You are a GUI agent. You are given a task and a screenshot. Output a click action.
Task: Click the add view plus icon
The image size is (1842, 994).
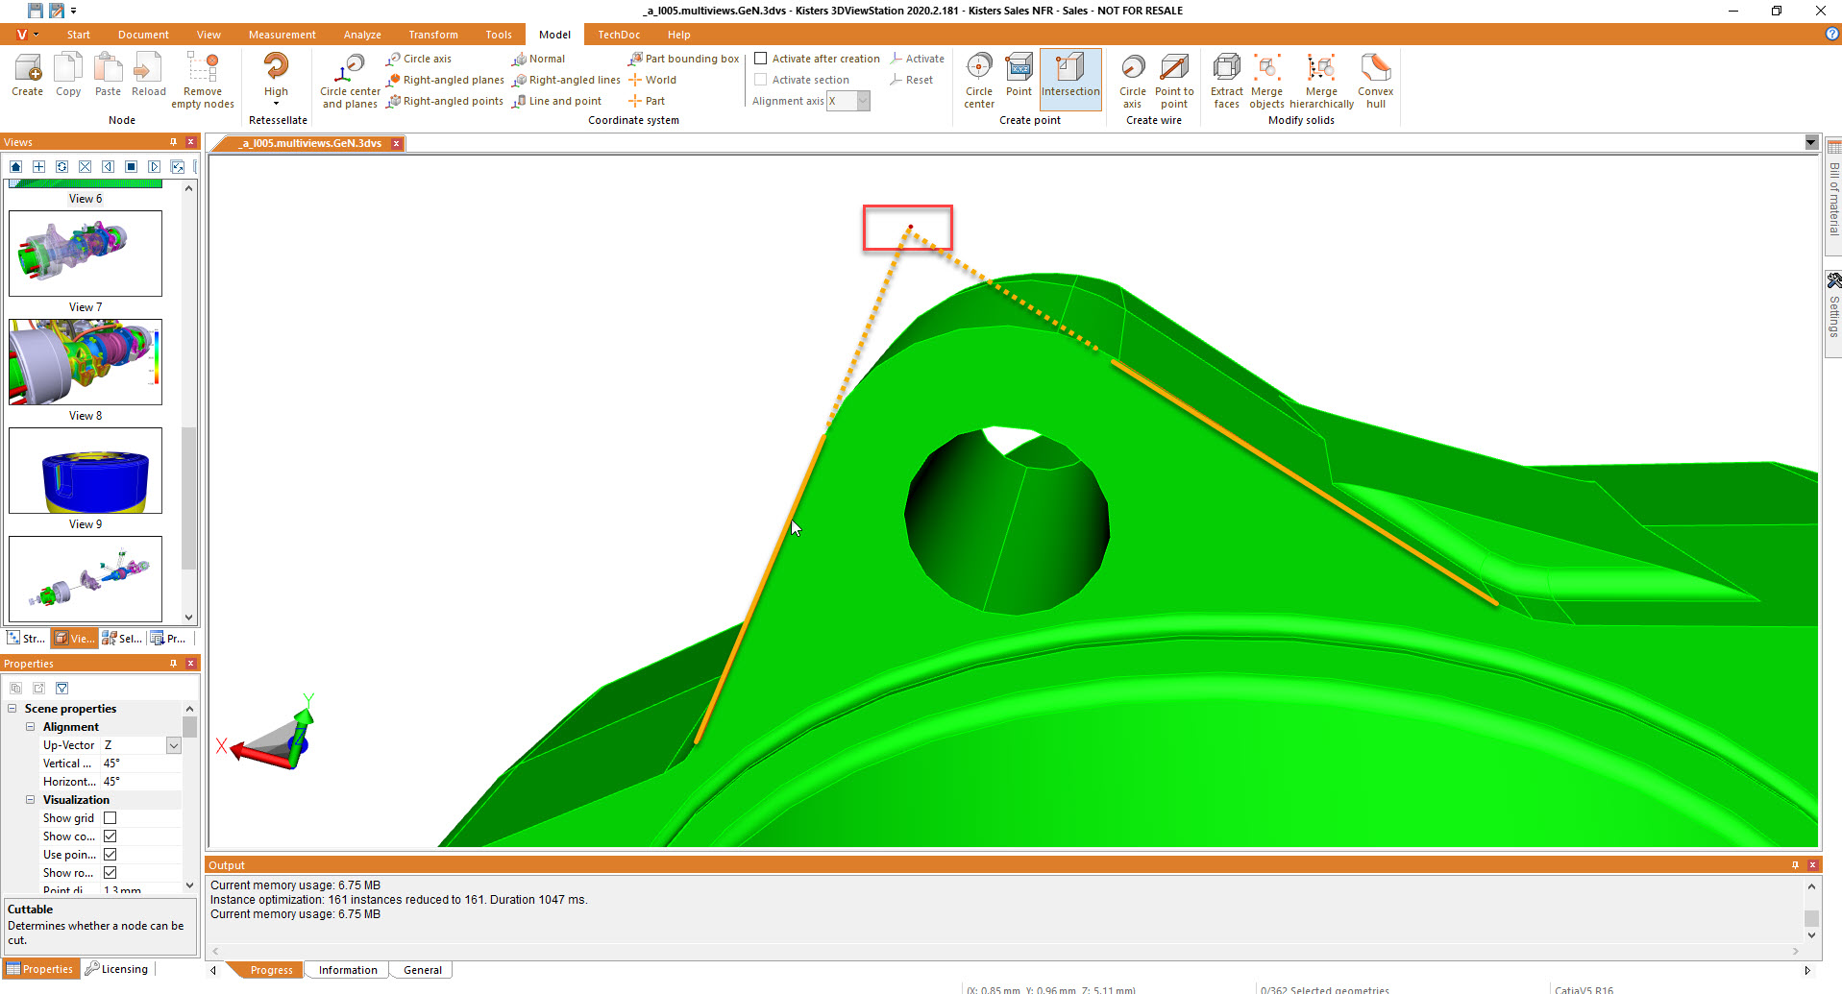(38, 166)
